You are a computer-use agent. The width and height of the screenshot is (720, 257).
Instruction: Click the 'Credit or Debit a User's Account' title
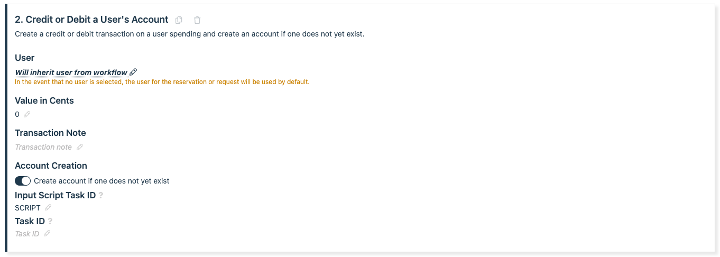[x=91, y=20]
